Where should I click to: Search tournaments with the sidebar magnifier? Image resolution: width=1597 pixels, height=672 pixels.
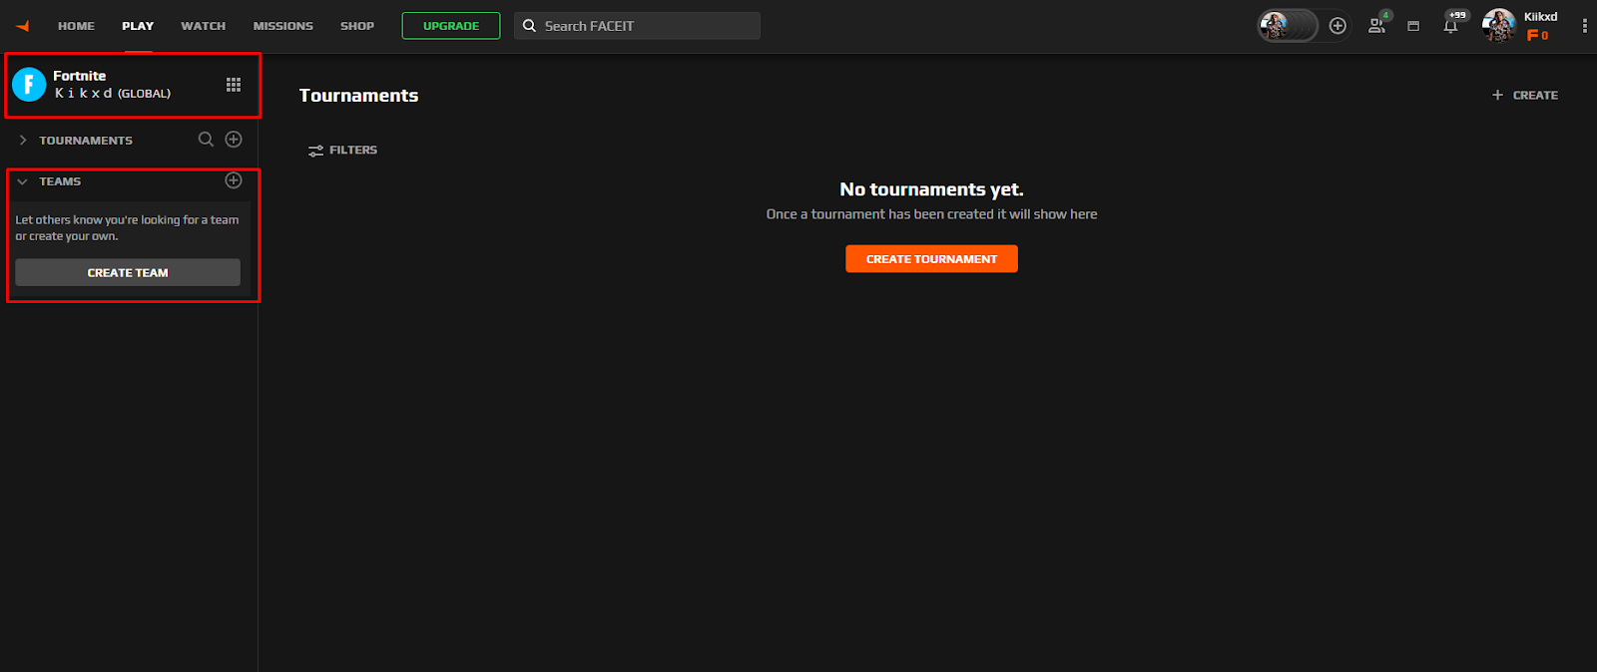[x=206, y=140]
